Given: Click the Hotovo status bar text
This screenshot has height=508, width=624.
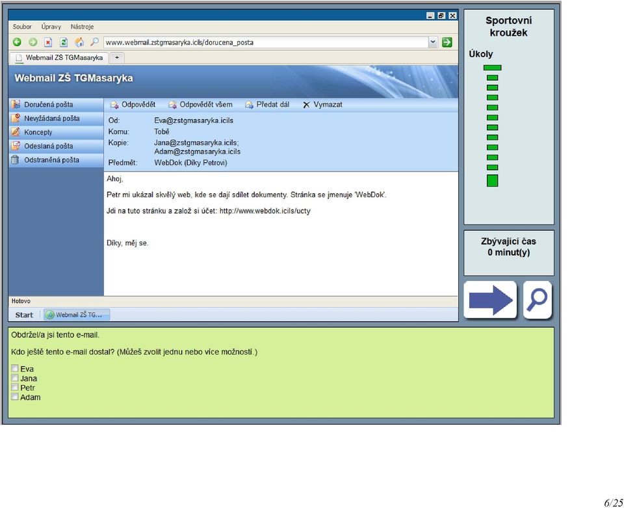Looking at the screenshot, I should click(21, 301).
